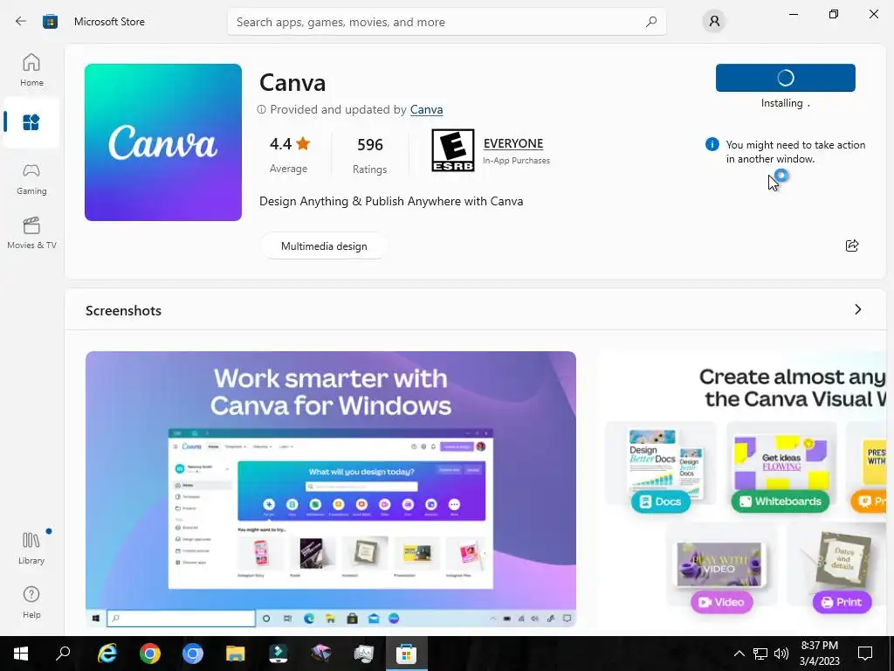Open the Gaming section
The height and width of the screenshot is (671, 894).
[x=31, y=179]
